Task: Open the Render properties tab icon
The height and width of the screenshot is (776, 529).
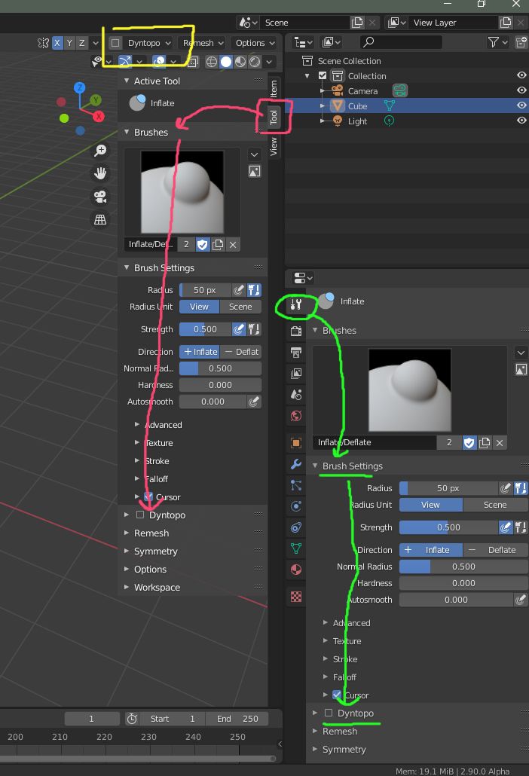Action: point(296,331)
